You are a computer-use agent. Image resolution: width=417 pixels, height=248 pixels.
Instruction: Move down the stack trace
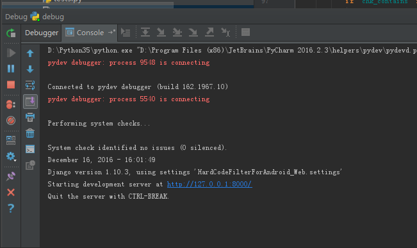30,69
